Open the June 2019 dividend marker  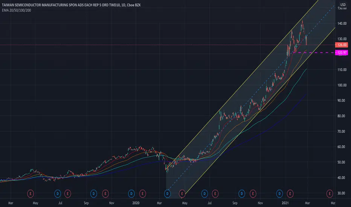point(58,193)
